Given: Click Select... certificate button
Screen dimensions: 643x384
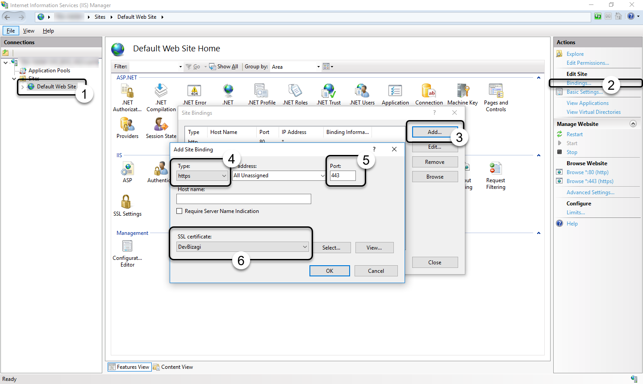Looking at the screenshot, I should tap(331, 248).
